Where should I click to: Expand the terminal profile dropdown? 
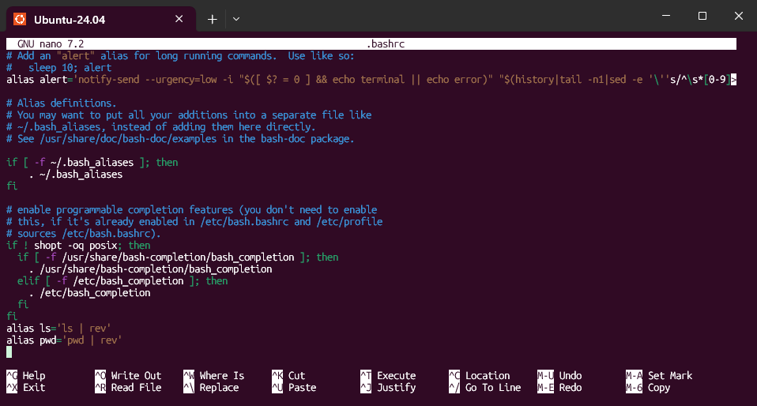pyautogui.click(x=236, y=19)
